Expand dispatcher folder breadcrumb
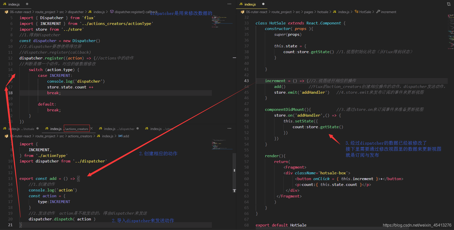The width and height of the screenshot is (454, 230). click(76, 12)
